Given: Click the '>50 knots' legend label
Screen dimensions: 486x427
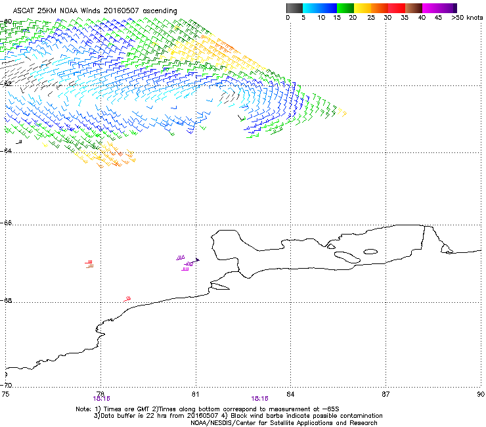Looking at the screenshot, I should point(467,18).
